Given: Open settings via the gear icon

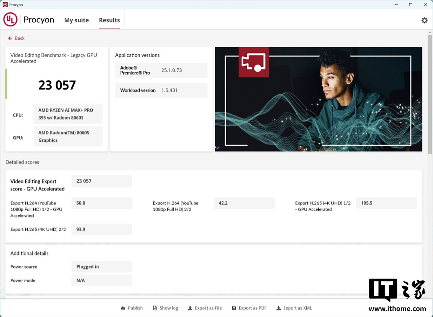Looking at the screenshot, I should point(424,20).
